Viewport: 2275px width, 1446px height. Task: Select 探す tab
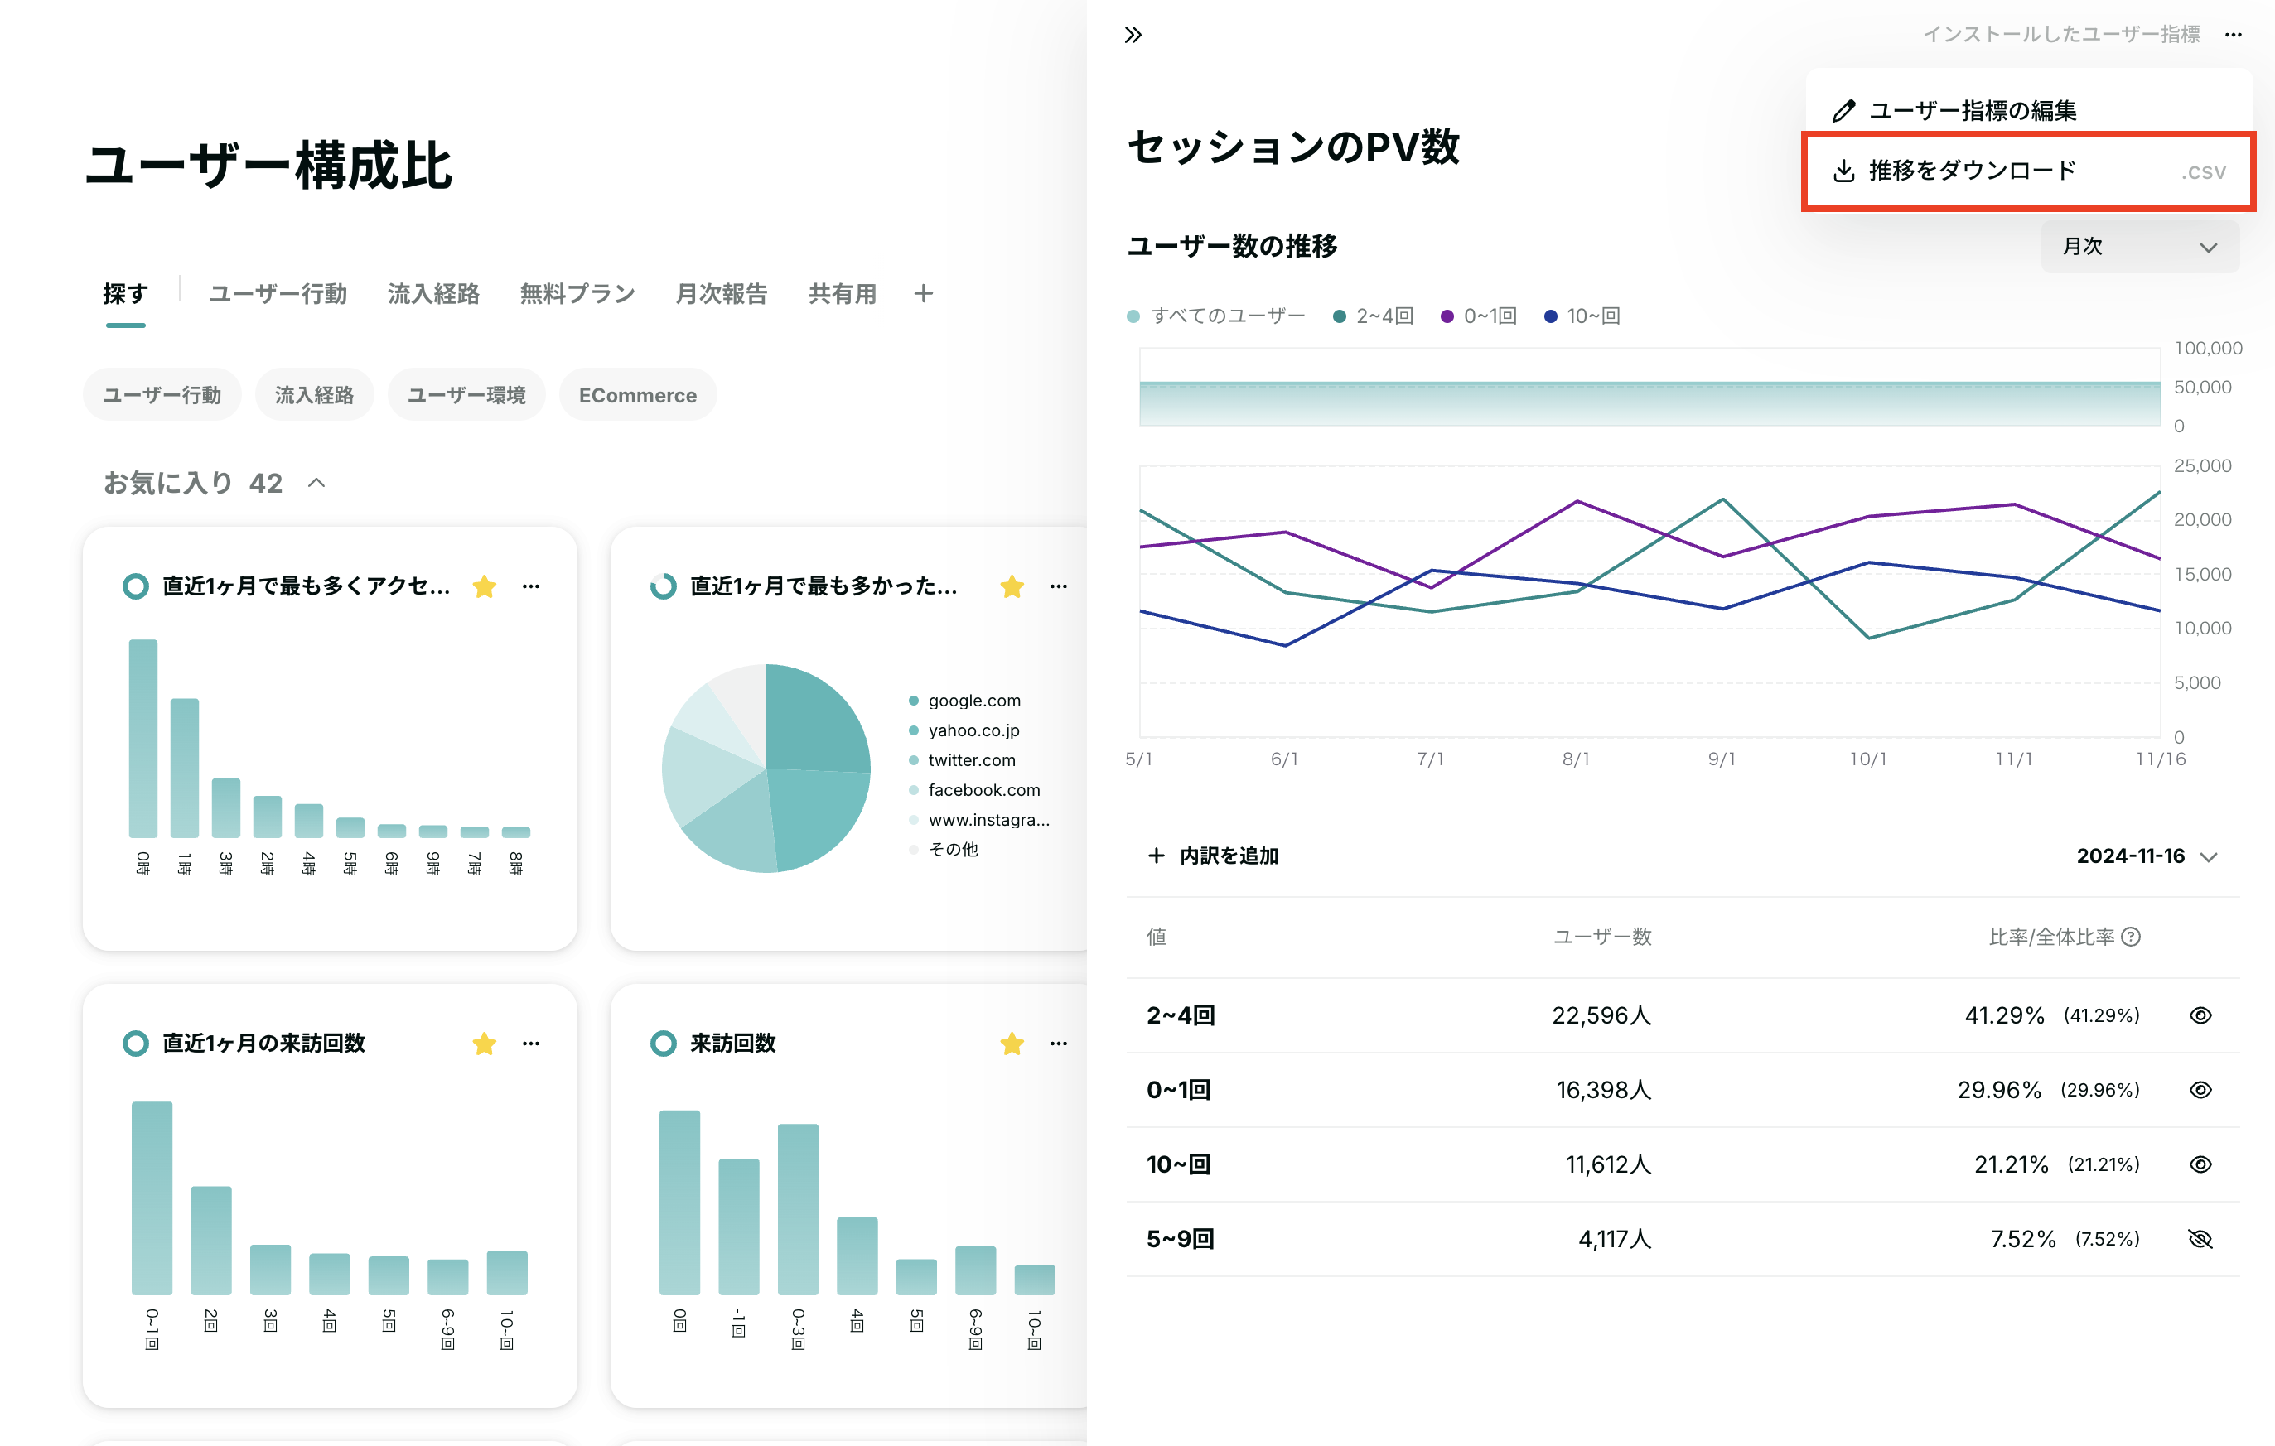(x=125, y=294)
